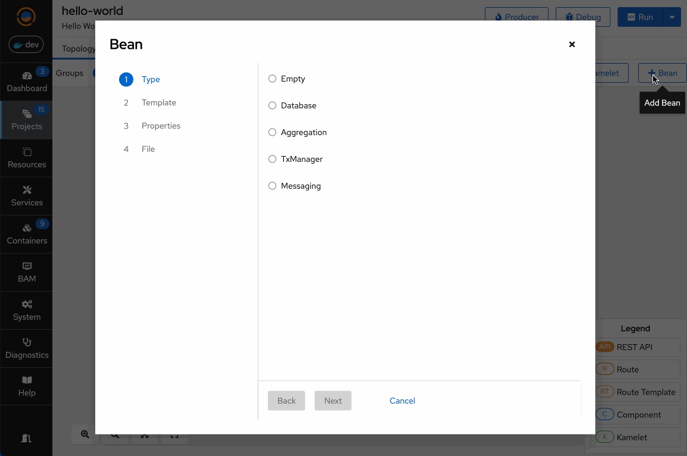Go to wizard step 1 Type
Viewport: 687px width, 456px height.
click(140, 79)
